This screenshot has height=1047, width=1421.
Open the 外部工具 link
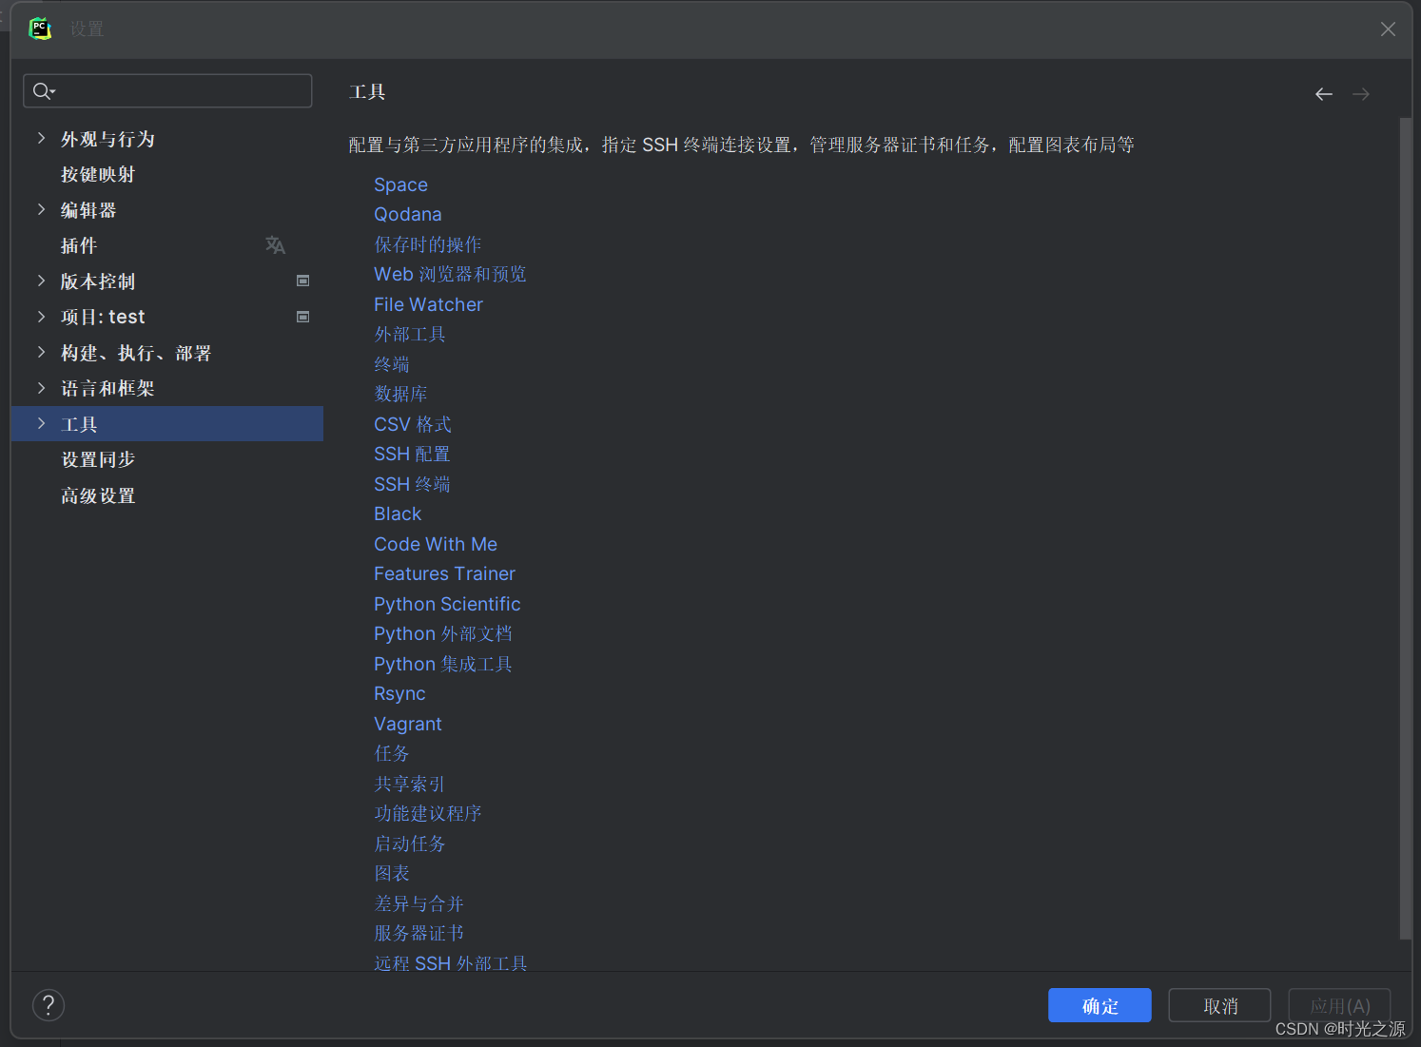(x=410, y=334)
